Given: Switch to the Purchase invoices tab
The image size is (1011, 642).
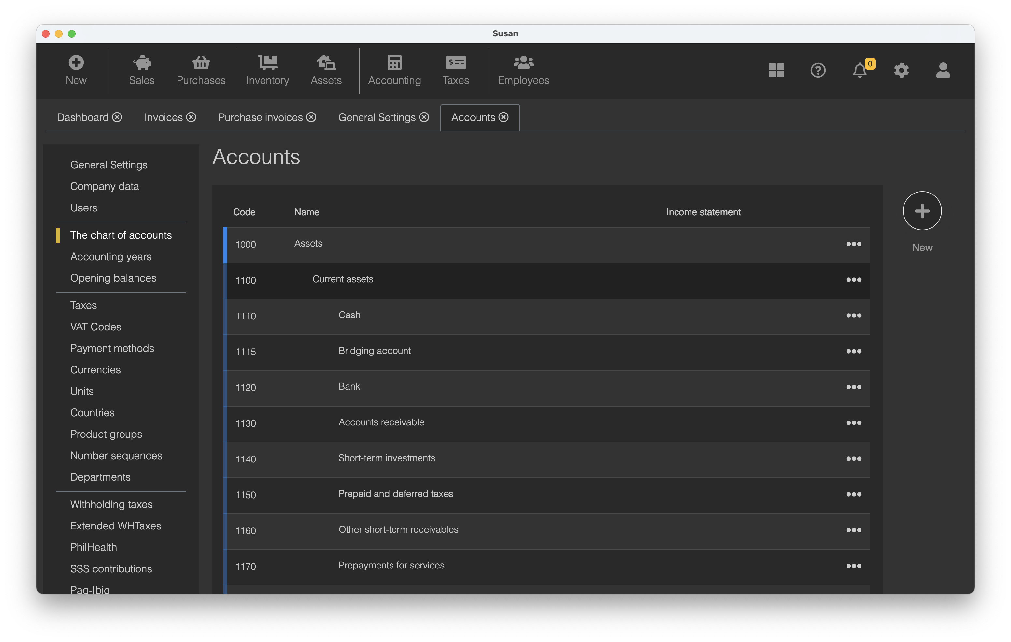Looking at the screenshot, I should tap(260, 117).
